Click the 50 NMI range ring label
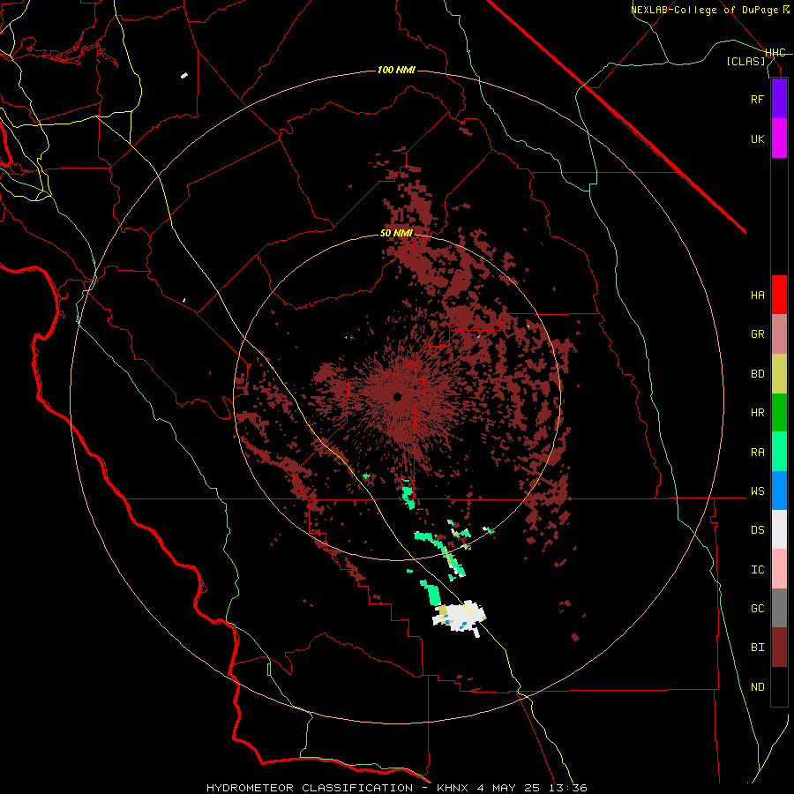This screenshot has width=794, height=794. pyautogui.click(x=396, y=234)
